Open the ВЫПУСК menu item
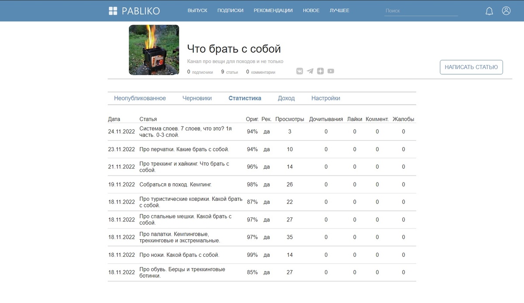The image size is (524, 303). [197, 10]
